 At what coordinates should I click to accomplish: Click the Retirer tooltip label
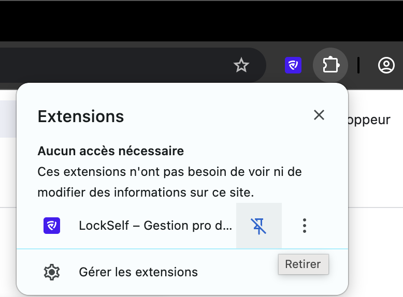coord(303,264)
